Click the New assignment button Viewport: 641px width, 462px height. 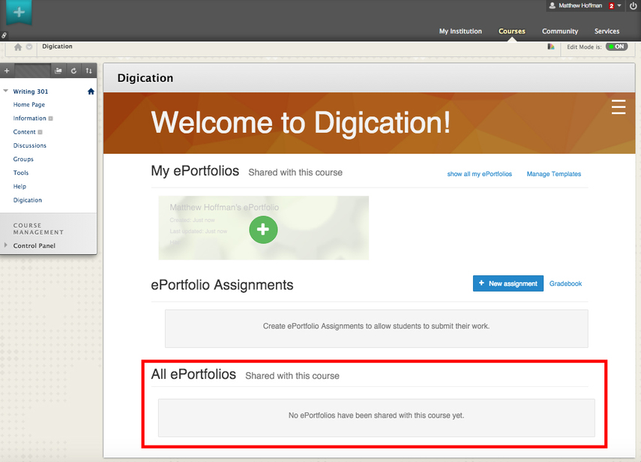(x=508, y=283)
